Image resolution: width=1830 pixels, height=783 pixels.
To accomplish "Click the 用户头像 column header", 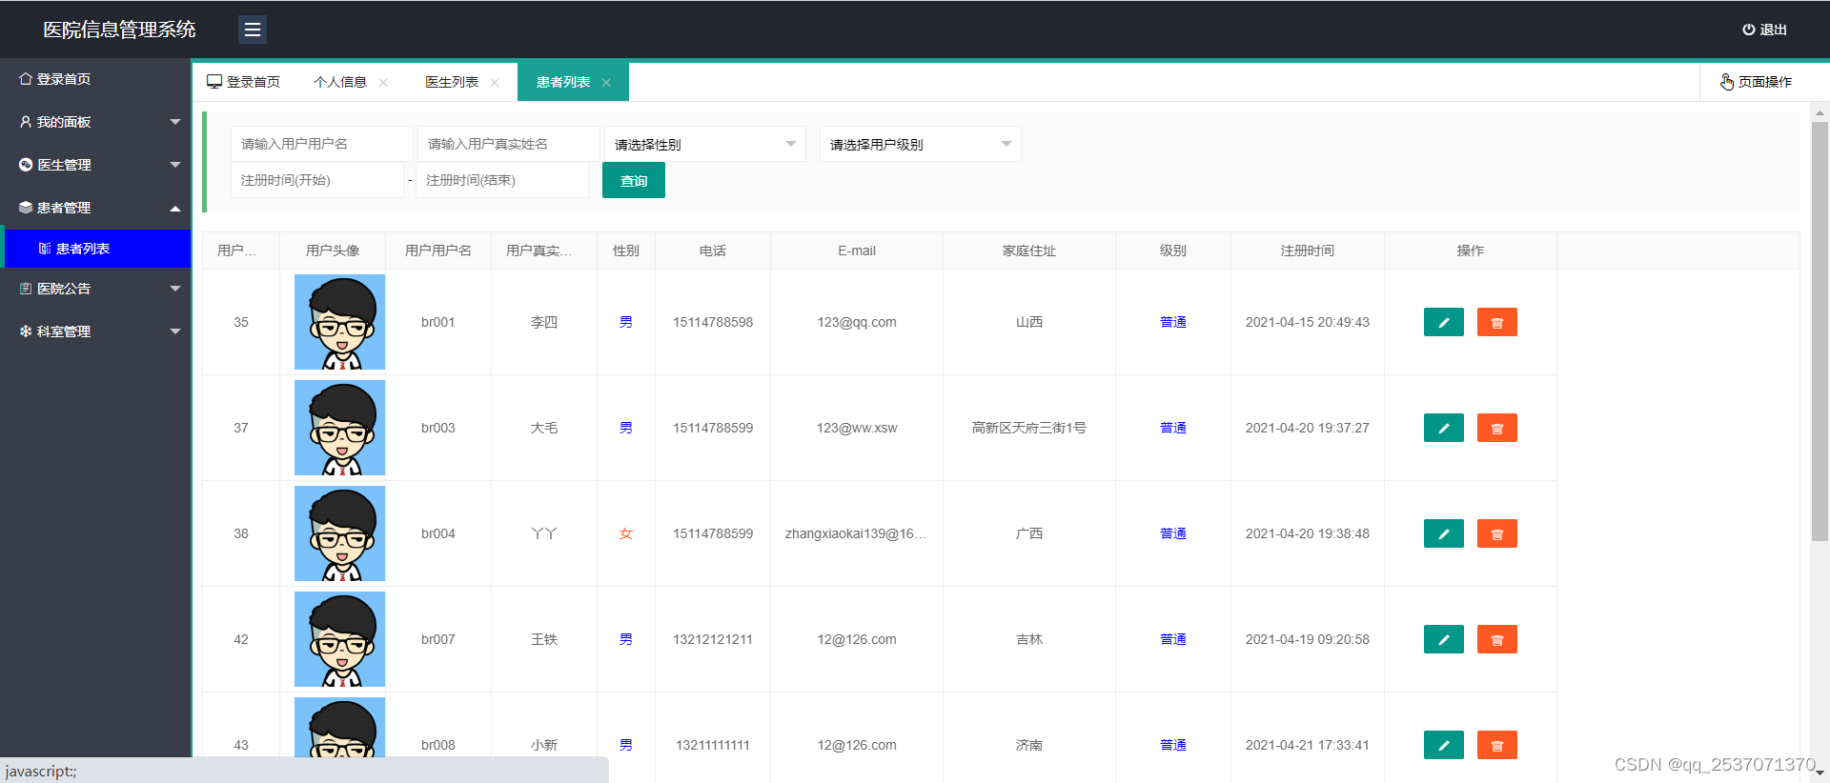I will (333, 251).
